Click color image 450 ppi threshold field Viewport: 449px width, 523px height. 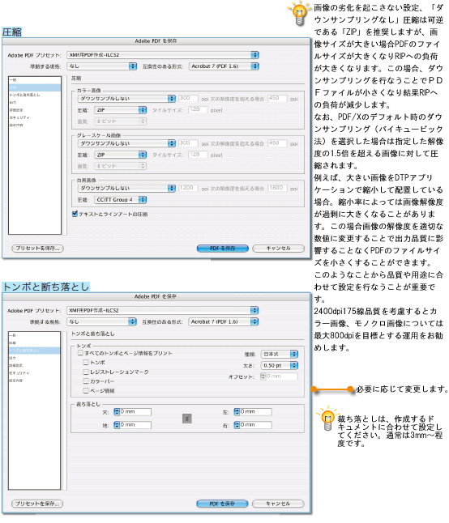coord(277,98)
